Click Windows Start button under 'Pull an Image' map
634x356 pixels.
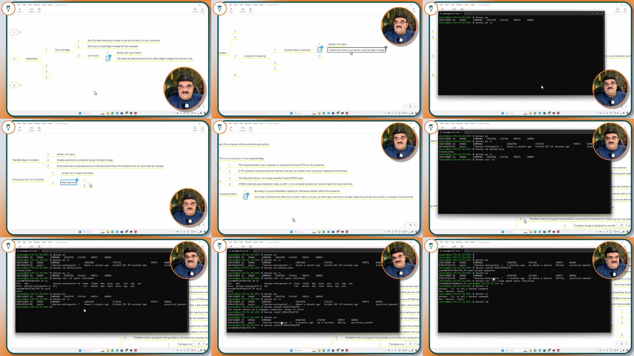[80, 113]
